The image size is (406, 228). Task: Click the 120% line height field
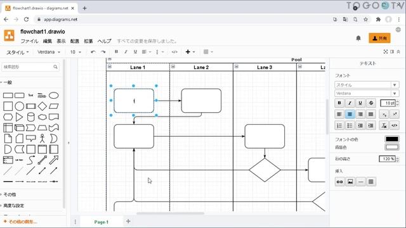pyautogui.click(x=387, y=159)
